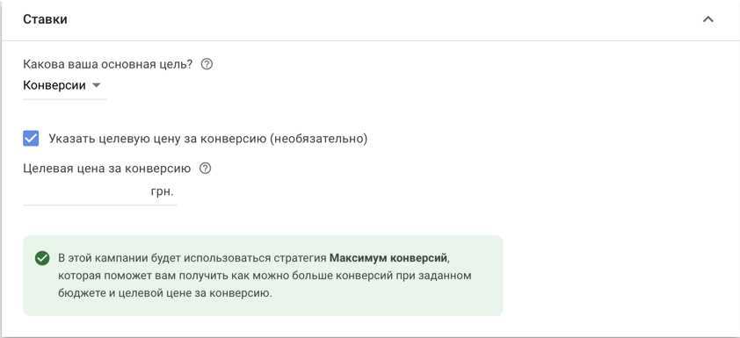
Task: Click the word (необязательно) in checkbox label
Action: click(x=318, y=139)
